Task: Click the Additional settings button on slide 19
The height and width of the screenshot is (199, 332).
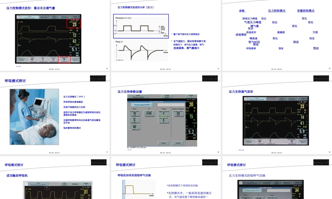Action: pos(250,142)
